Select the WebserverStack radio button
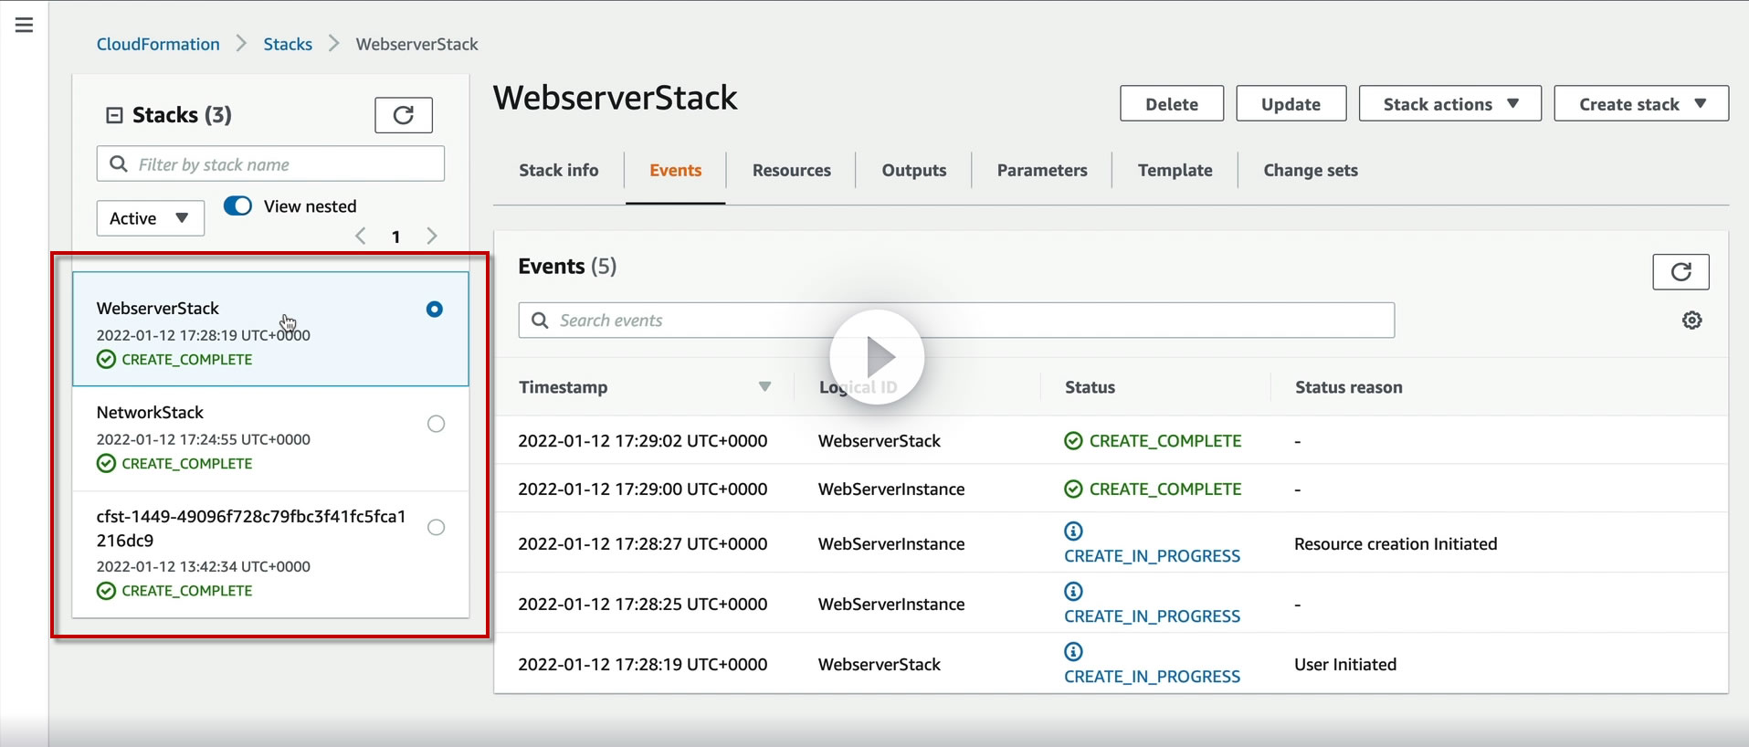Screen dimensions: 1749x747 [x=435, y=310]
